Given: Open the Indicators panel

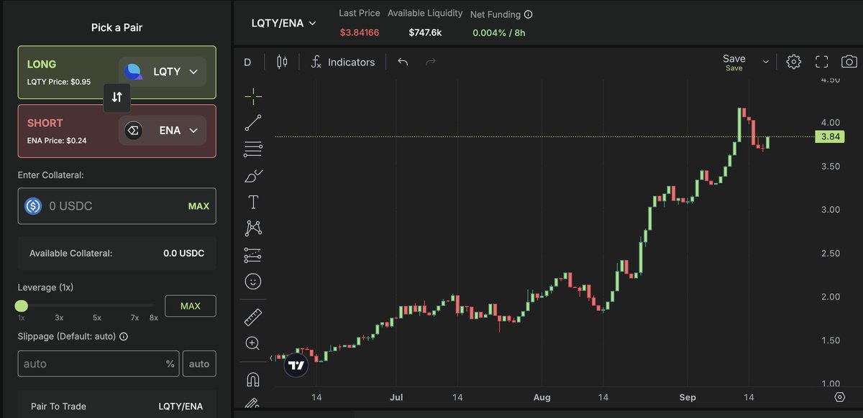Looking at the screenshot, I should (x=343, y=62).
